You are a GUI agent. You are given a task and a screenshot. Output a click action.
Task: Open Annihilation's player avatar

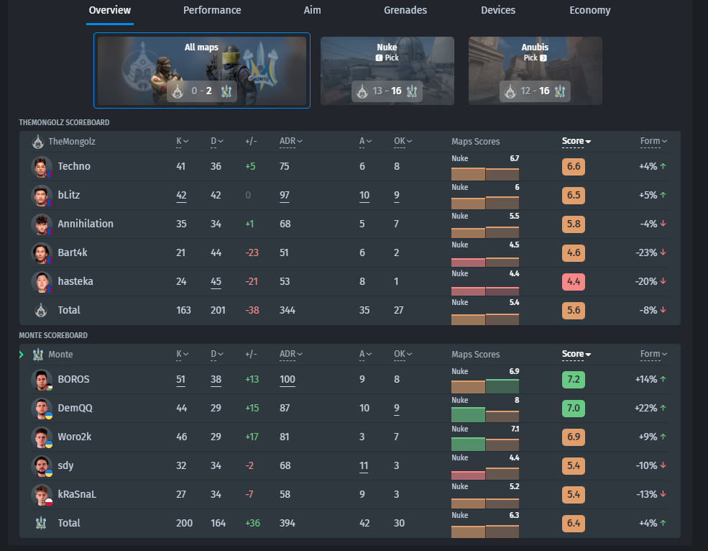click(41, 224)
